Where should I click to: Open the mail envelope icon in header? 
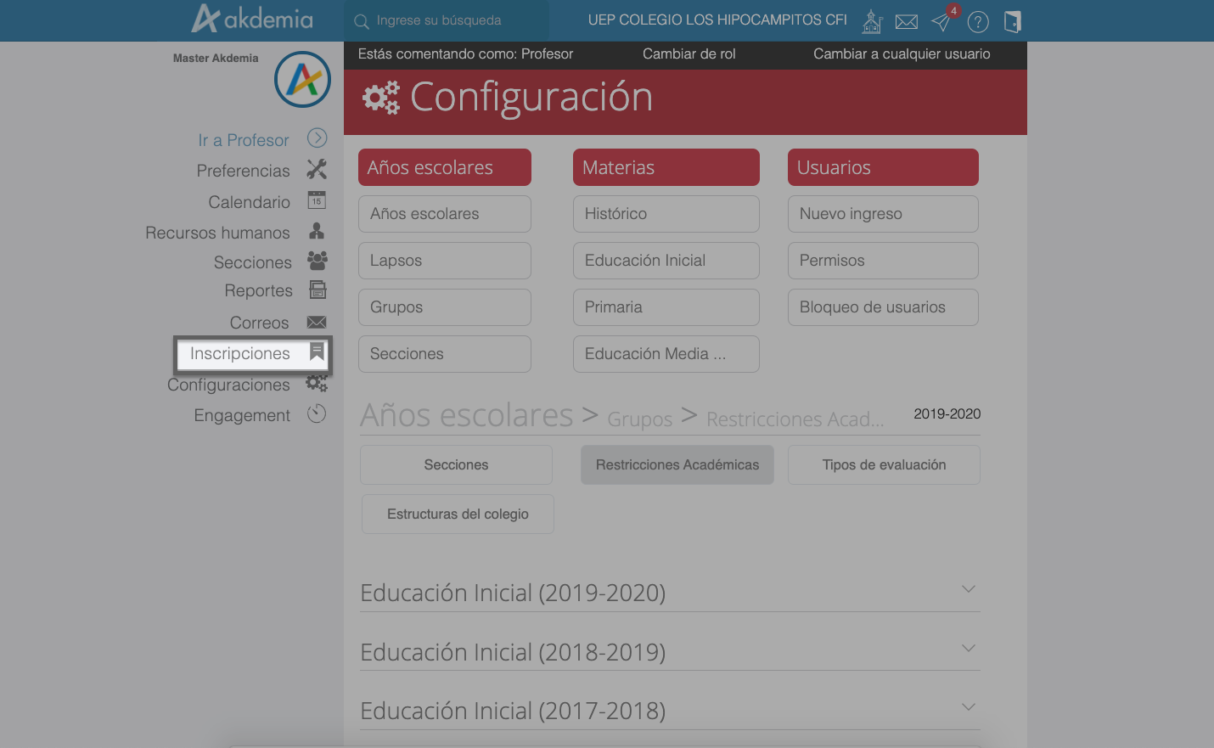907,21
